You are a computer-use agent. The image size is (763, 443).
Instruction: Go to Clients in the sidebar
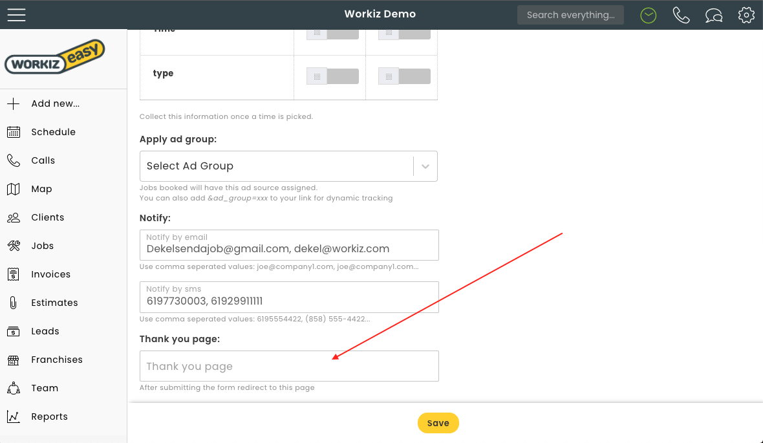47,217
